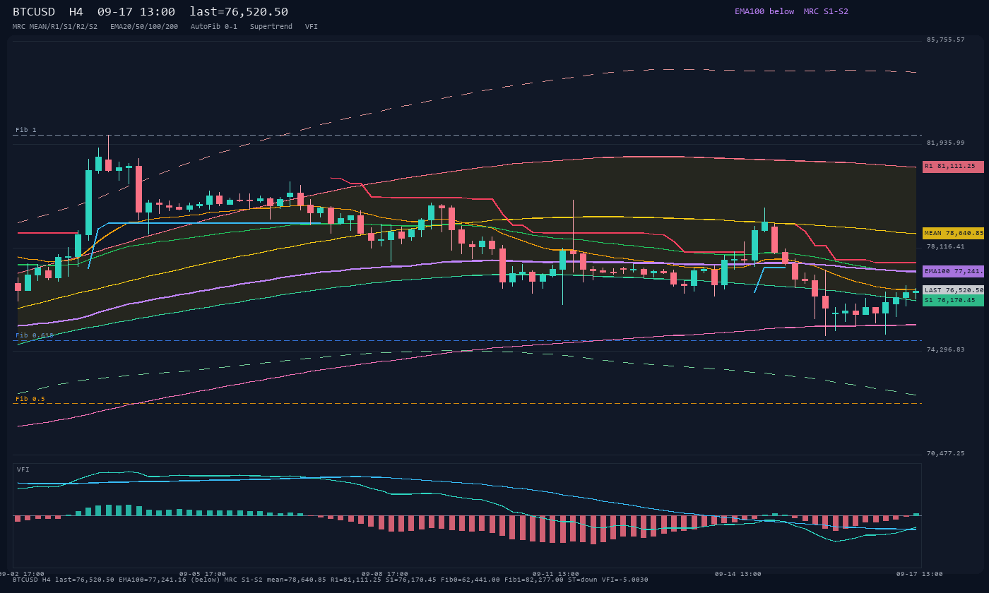Click the LAST 76,520.50 price tag
989x593 pixels.
point(953,290)
